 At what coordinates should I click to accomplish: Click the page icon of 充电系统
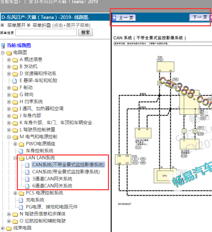pyautogui.click(x=21, y=200)
